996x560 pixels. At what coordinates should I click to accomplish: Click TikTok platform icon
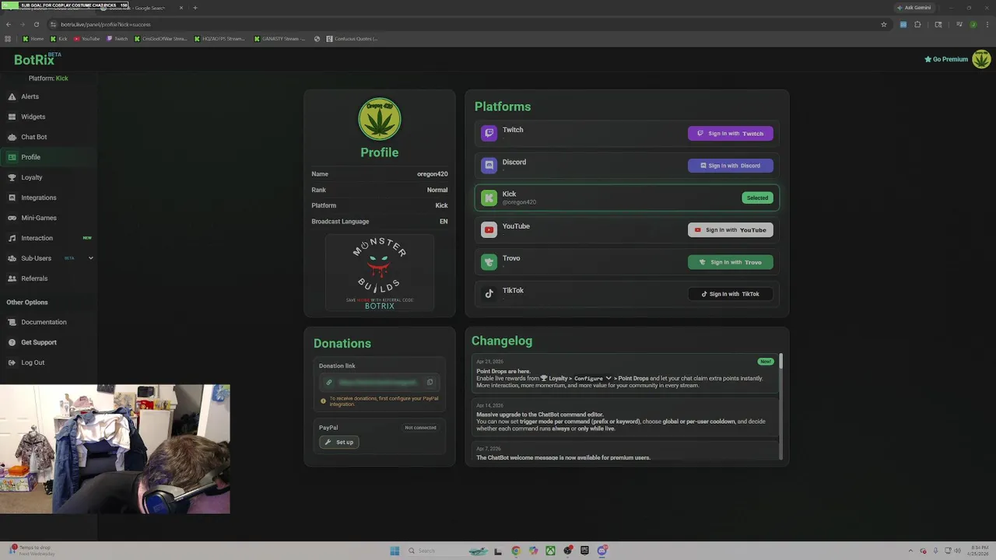click(x=489, y=294)
